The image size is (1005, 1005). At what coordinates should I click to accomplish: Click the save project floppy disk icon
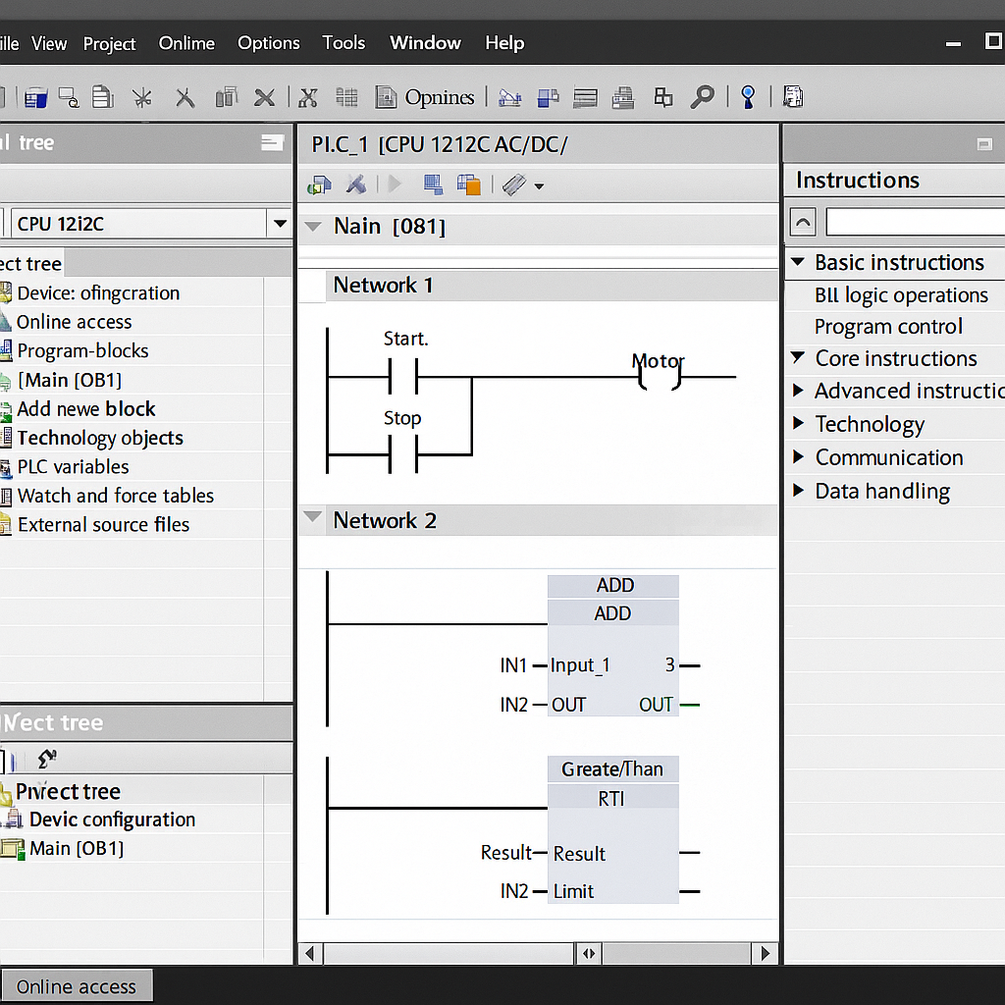click(36, 97)
